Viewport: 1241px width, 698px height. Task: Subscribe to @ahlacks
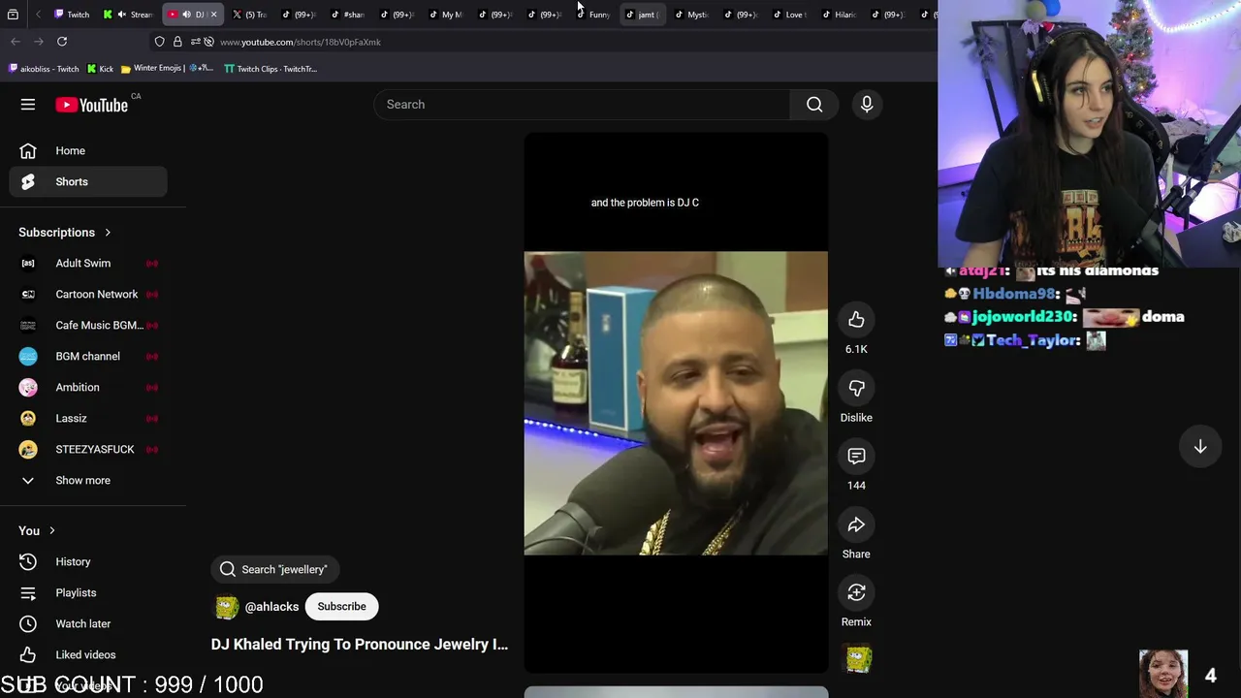pyautogui.click(x=341, y=607)
